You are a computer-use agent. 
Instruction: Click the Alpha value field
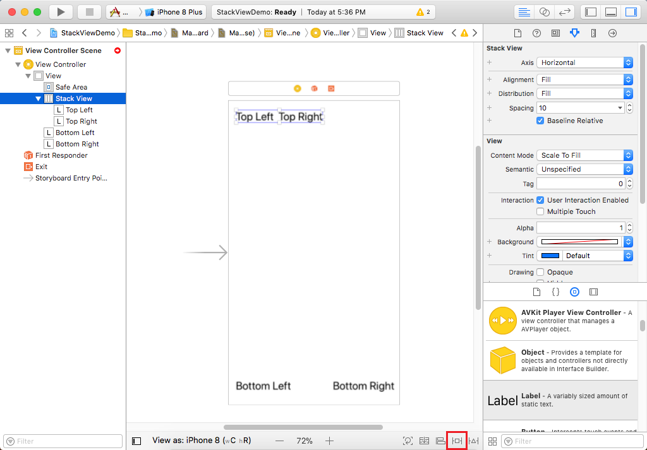click(581, 228)
